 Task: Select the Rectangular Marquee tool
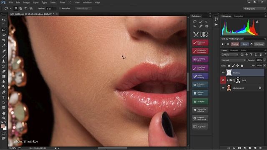4,25
